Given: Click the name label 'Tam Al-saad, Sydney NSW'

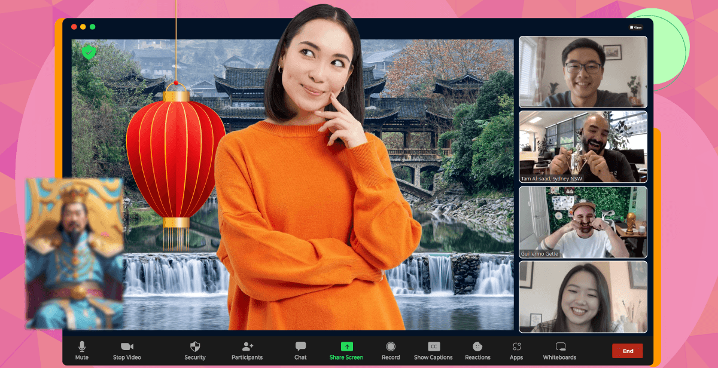Looking at the screenshot, I should [x=551, y=178].
